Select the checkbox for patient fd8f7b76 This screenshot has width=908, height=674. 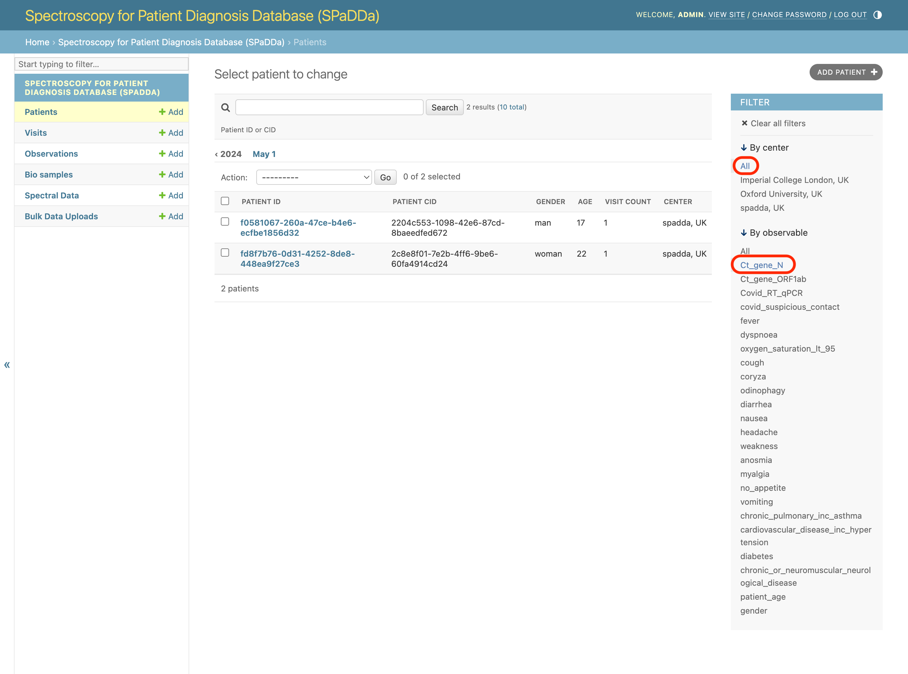point(225,253)
